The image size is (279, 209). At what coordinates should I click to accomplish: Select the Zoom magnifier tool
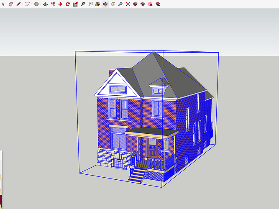pyautogui.click(x=120, y=4)
